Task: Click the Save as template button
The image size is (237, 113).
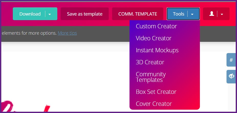Action: pyautogui.click(x=85, y=14)
